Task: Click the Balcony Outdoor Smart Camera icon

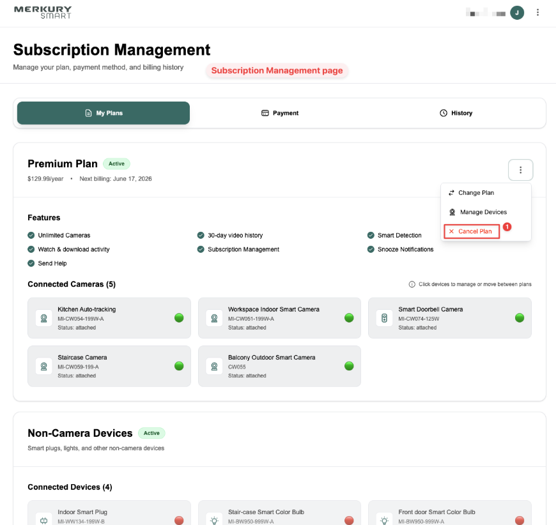Action: click(214, 367)
